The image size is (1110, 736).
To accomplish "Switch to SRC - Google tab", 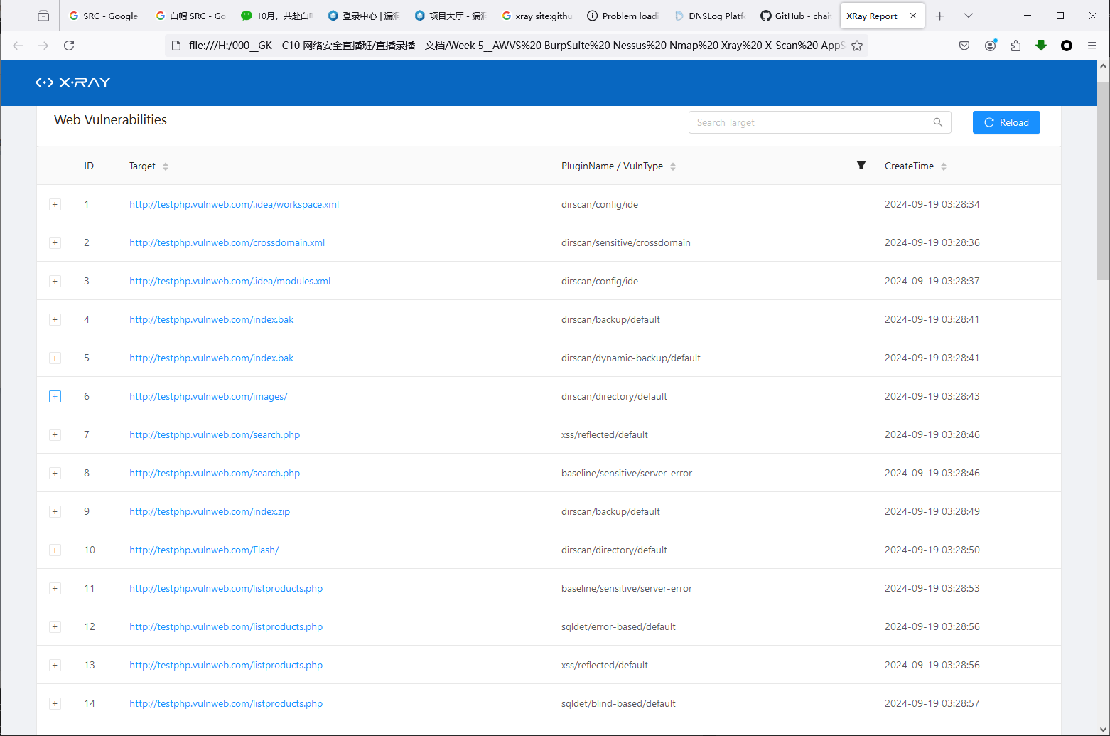I will click(104, 16).
